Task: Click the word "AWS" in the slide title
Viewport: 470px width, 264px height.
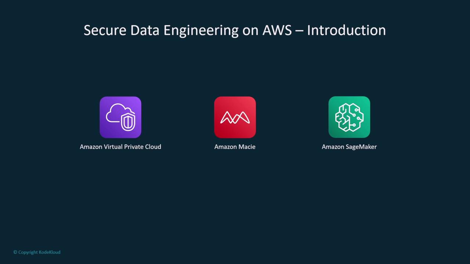Action: point(277,30)
